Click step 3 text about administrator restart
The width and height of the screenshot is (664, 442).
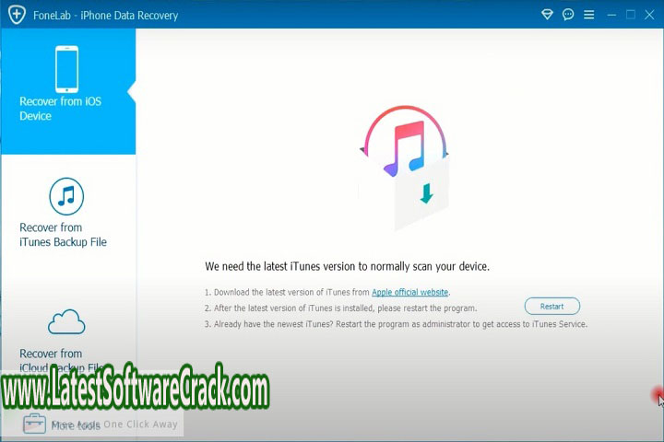(x=396, y=324)
